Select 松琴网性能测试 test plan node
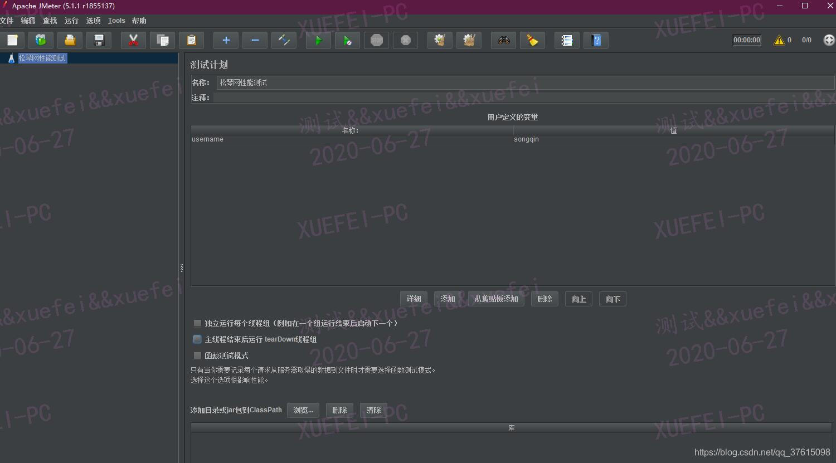This screenshot has height=463, width=836. pos(42,58)
